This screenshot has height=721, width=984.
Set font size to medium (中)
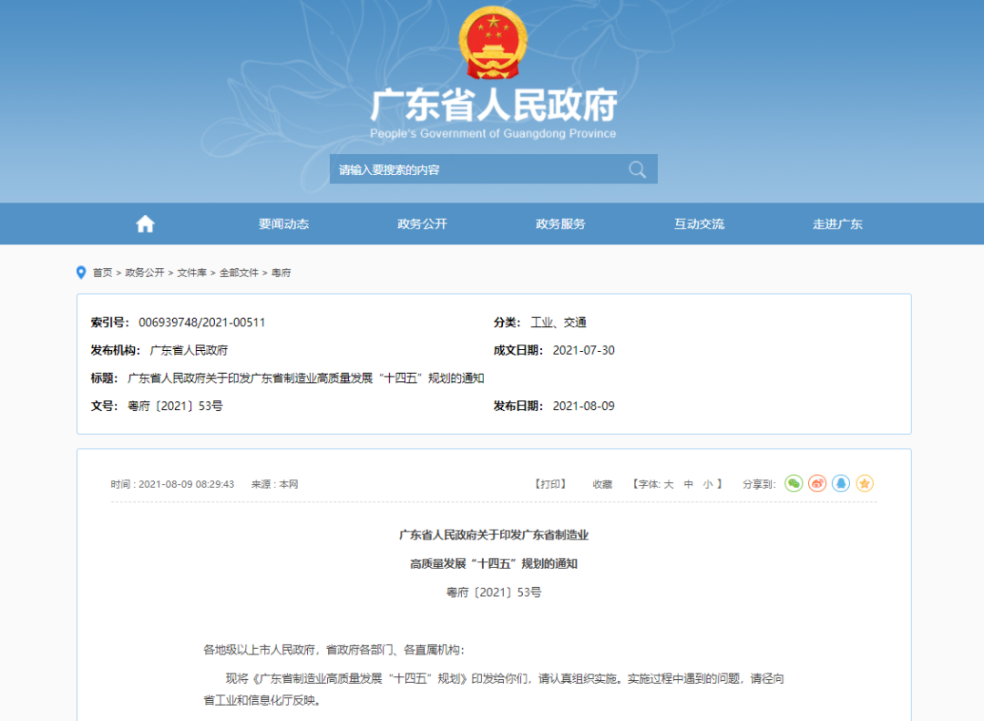(689, 484)
